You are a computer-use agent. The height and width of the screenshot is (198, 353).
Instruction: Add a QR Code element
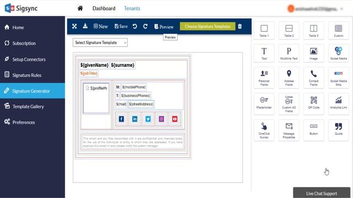pos(314,104)
